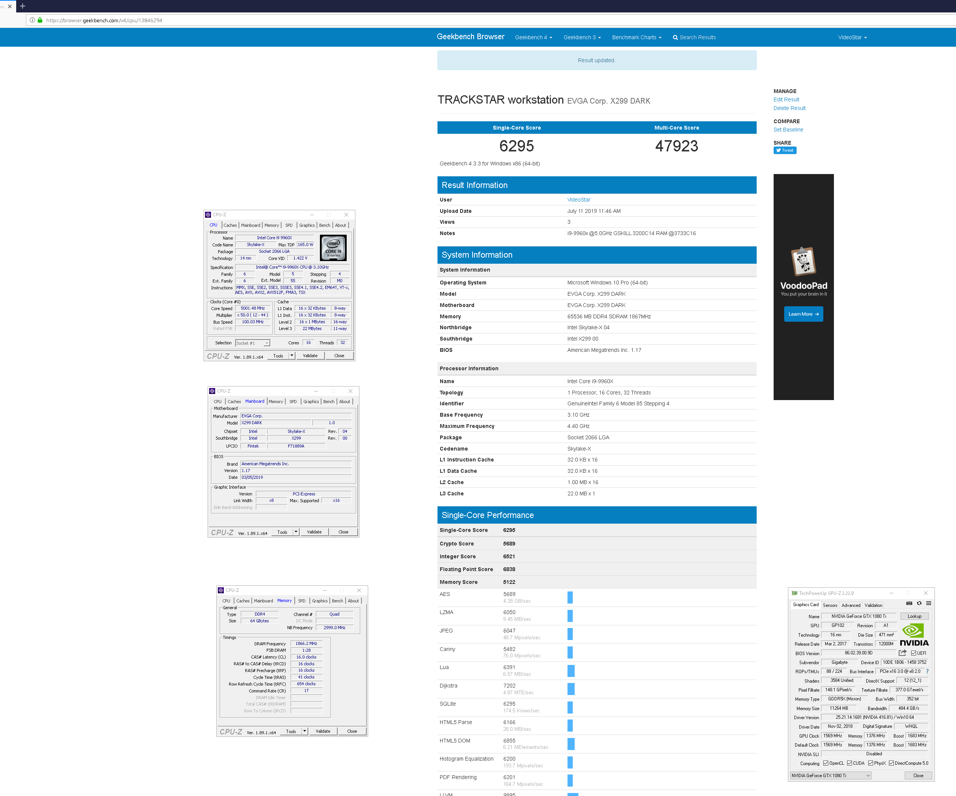Select Graphics tab in CPU-Z CPU window

coord(307,225)
